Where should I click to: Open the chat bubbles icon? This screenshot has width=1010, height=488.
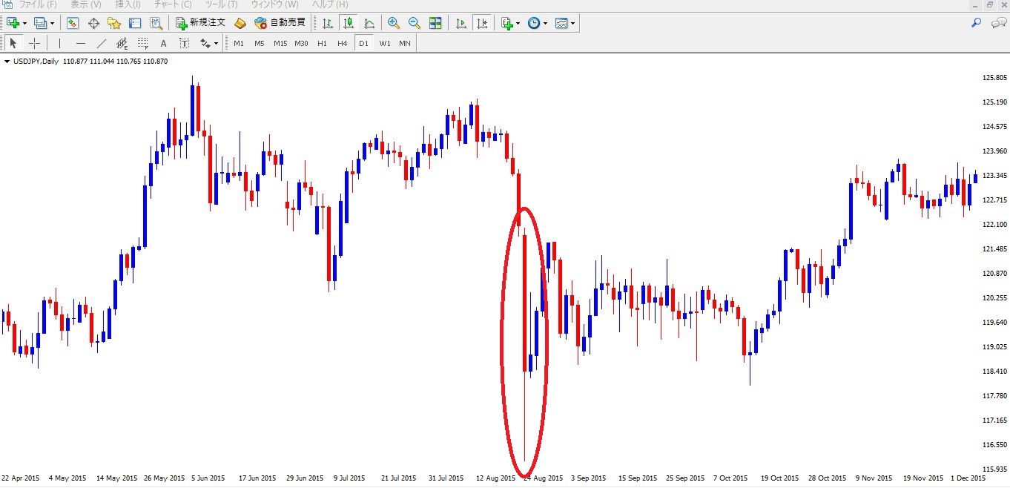(x=998, y=23)
